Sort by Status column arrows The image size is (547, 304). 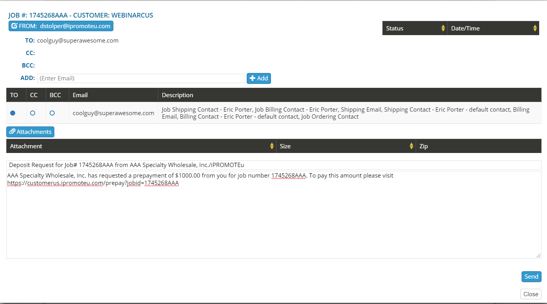(443, 28)
